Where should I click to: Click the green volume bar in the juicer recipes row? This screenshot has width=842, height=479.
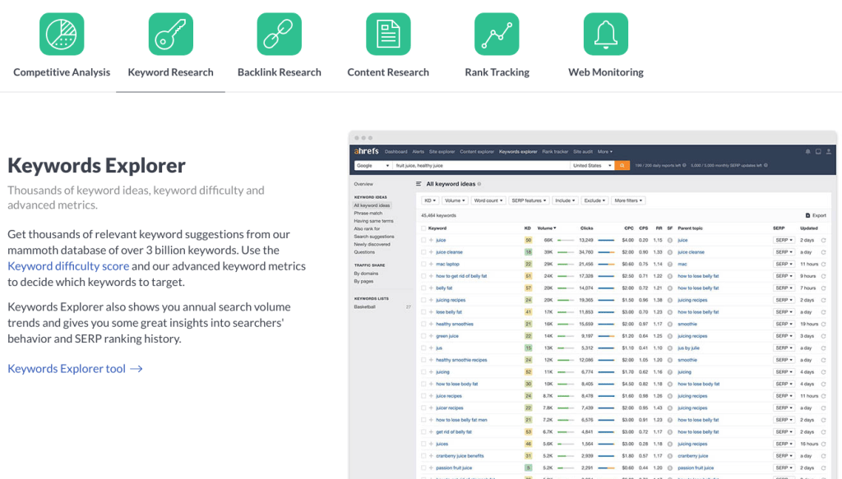click(x=566, y=408)
